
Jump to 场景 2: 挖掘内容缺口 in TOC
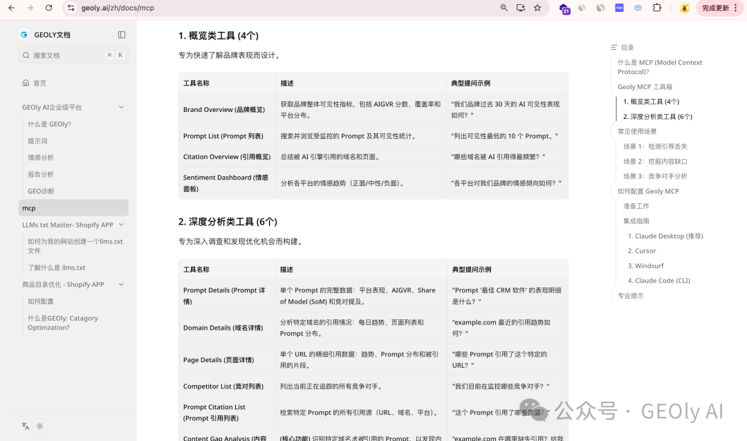(x=655, y=162)
